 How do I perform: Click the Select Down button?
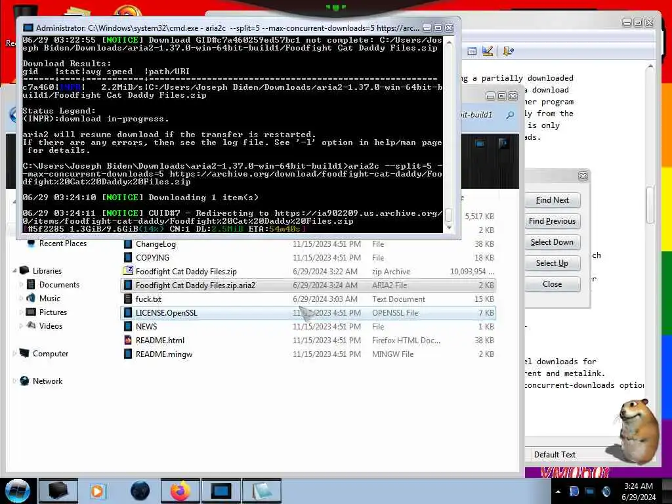coord(553,242)
